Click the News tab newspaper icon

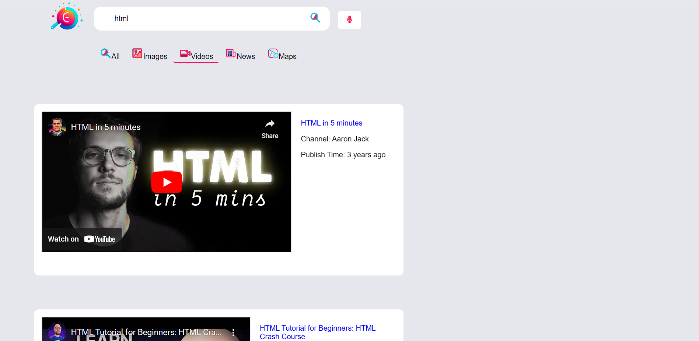pos(231,53)
